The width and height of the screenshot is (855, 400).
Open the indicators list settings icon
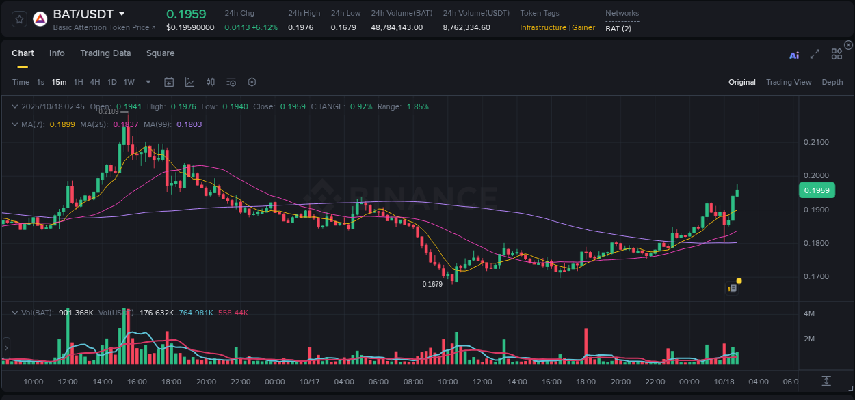pyautogui.click(x=231, y=81)
